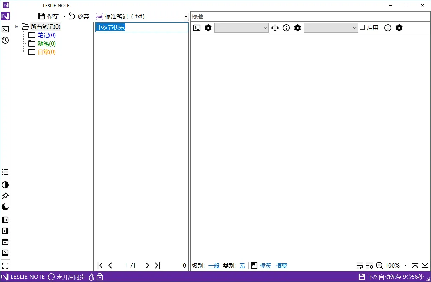The image size is (431, 282).
Task: Toggle the contrast half-circle icon
Action: click(5, 185)
